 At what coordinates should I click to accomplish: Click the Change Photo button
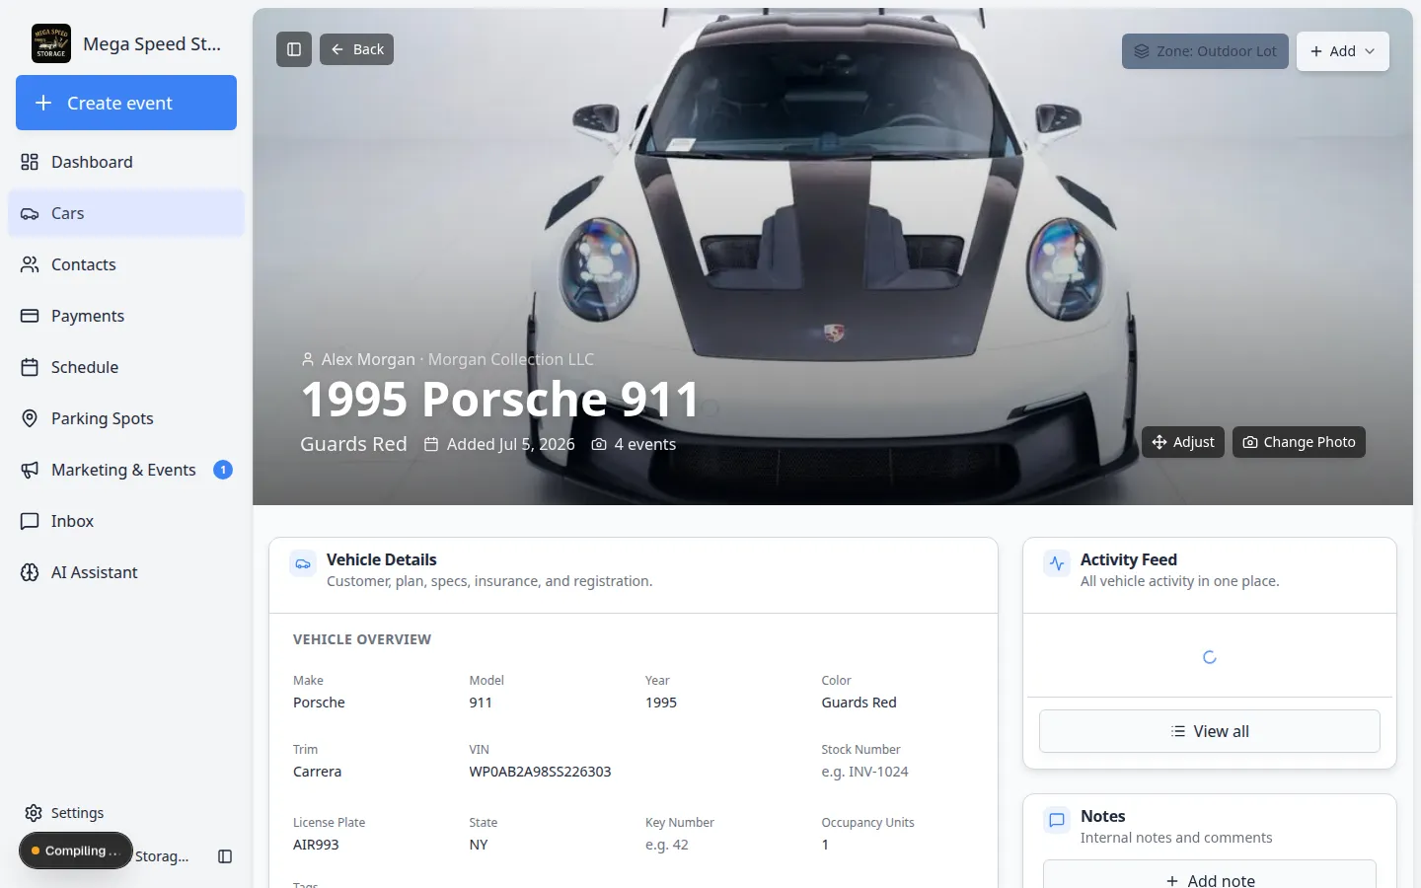pos(1299,442)
